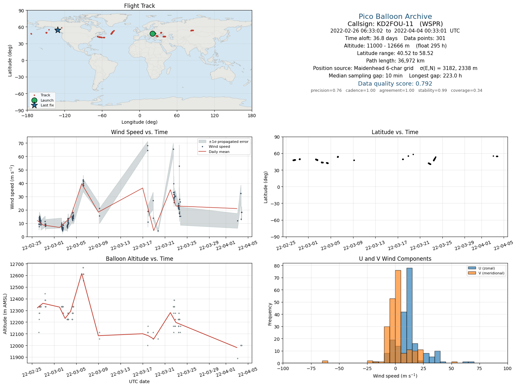
Task: Click the 'Frequency' axis label
Action: coord(270,314)
